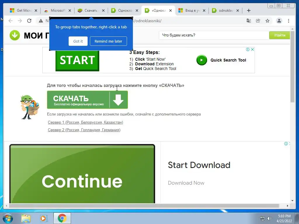
Task: Close the 'odnoklas' tab
Action: 238,10
